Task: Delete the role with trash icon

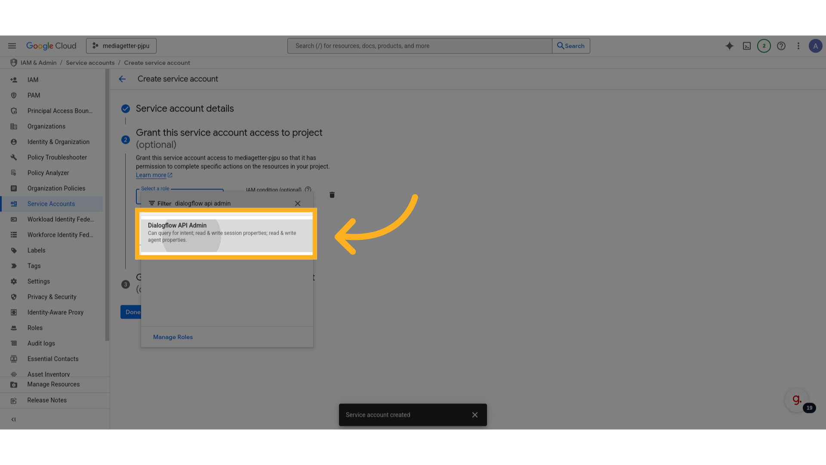Action: pos(332,195)
